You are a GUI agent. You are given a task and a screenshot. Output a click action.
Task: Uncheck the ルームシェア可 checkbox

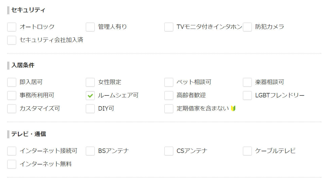90,95
